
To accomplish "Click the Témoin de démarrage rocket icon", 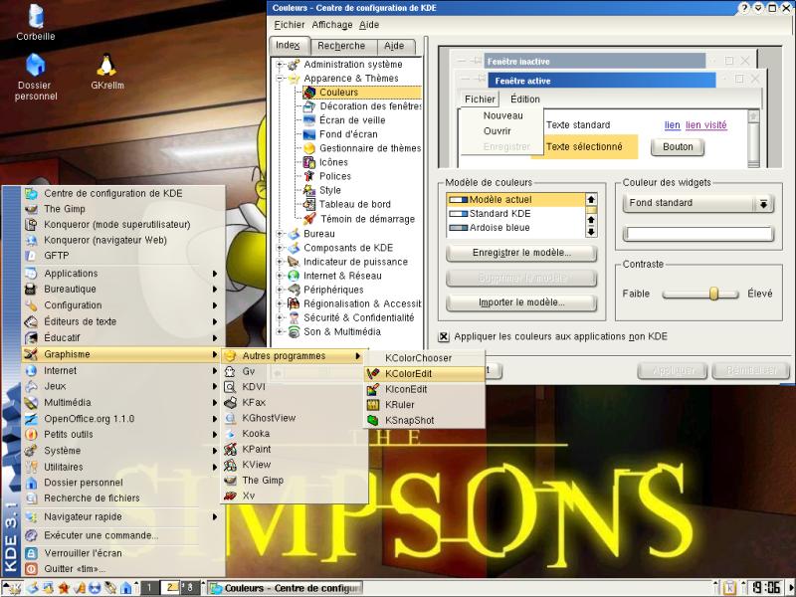I will pyautogui.click(x=309, y=219).
